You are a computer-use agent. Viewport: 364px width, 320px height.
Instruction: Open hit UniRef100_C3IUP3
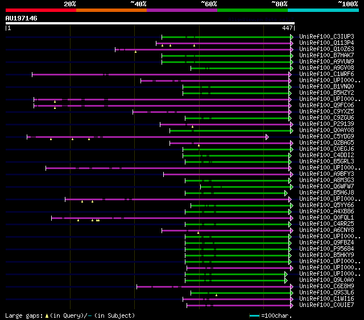pos(326,36)
